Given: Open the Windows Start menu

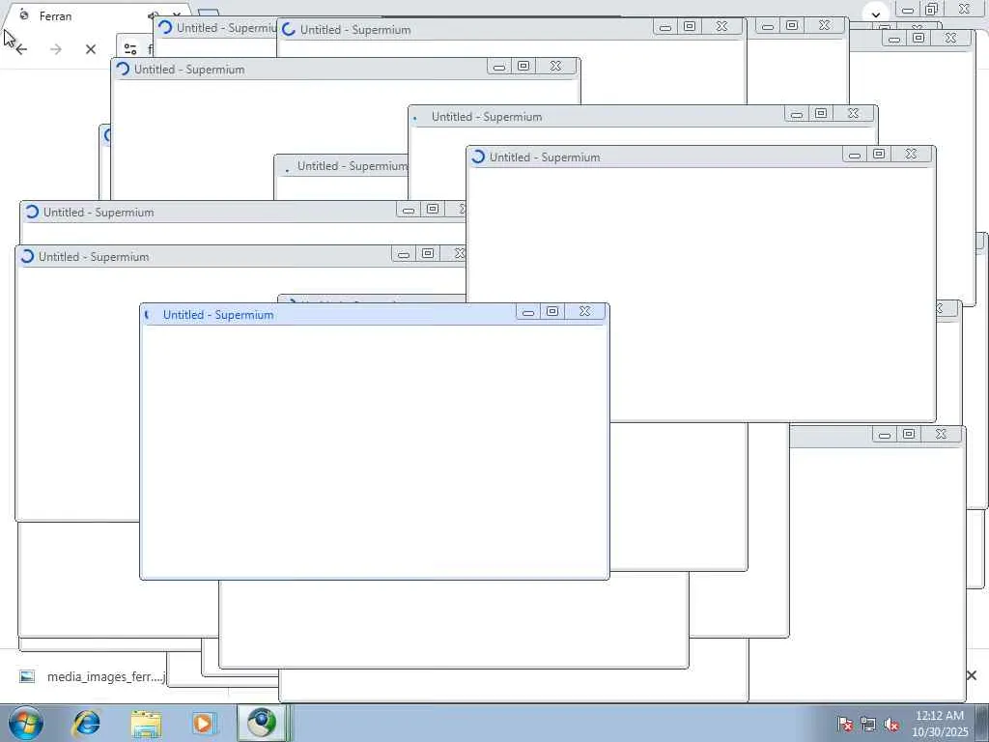Looking at the screenshot, I should [x=26, y=723].
